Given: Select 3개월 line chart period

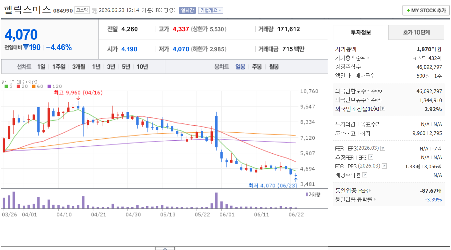Looking at the screenshot, I should click(x=79, y=67).
